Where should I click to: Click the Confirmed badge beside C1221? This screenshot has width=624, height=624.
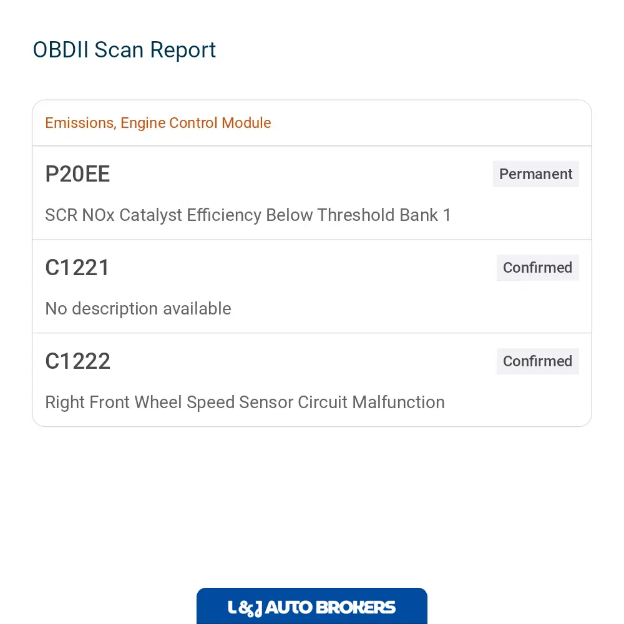[x=538, y=268]
